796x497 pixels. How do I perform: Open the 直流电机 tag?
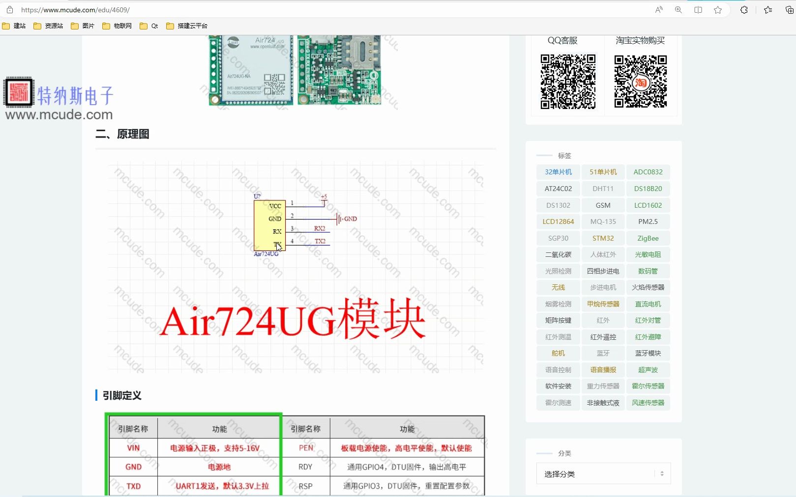coord(648,304)
